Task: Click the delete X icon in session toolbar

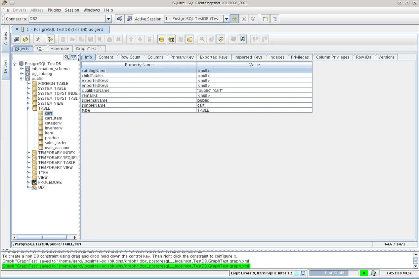Action: pos(118,39)
